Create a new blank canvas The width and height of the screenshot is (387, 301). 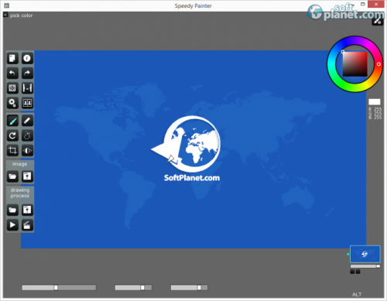(x=12, y=58)
